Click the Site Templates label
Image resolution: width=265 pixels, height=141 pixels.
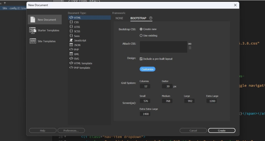point(46,41)
